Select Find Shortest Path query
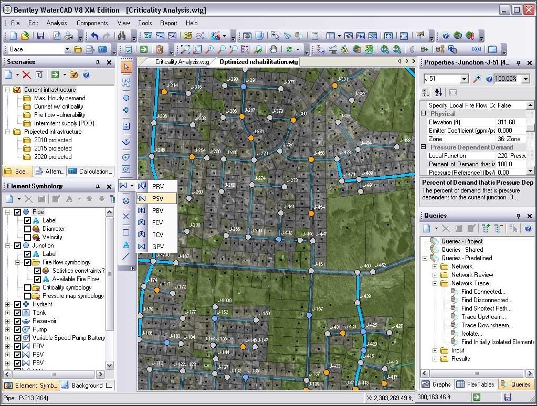Viewport: 537px width, 406px height. (486, 308)
